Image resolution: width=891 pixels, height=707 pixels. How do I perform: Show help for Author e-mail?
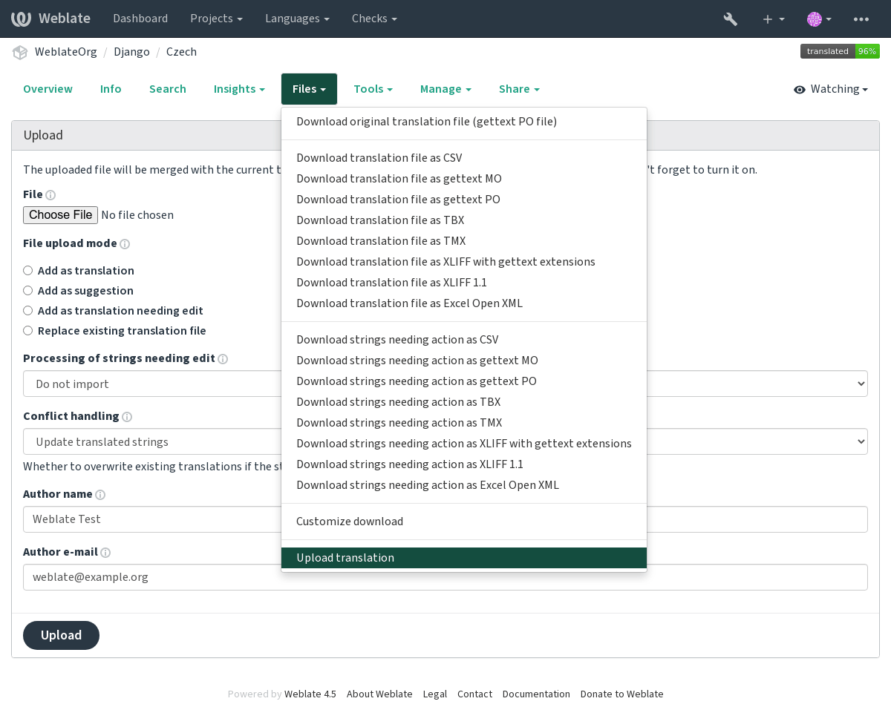(x=105, y=553)
